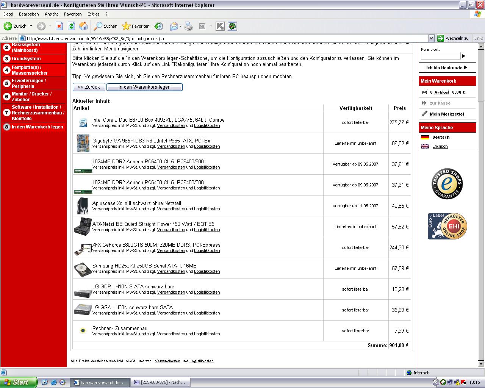Click Ich bin Neukunde link
Image resolution: width=485 pixels, height=388 pixels.
[x=444, y=68]
